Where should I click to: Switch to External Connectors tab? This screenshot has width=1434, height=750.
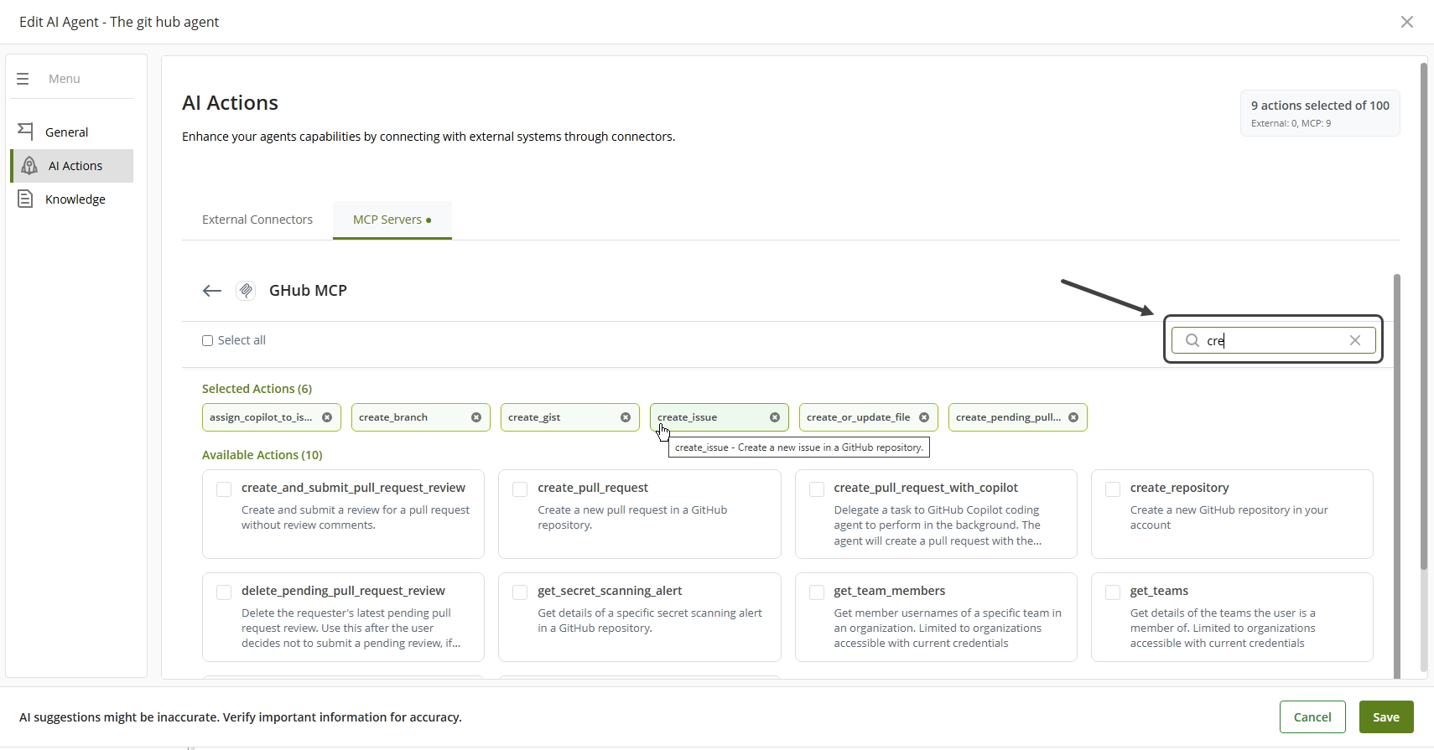click(257, 220)
